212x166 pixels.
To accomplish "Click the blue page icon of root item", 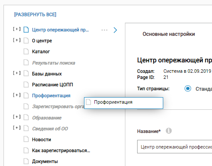I will tap(26, 30).
